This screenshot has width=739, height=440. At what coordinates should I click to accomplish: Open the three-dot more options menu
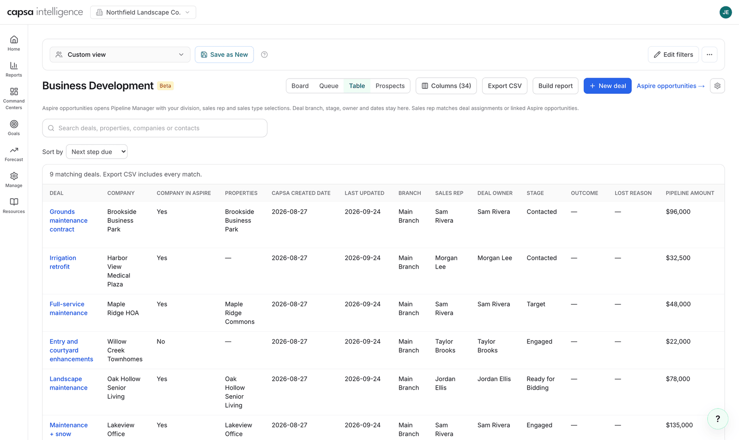(x=709, y=55)
